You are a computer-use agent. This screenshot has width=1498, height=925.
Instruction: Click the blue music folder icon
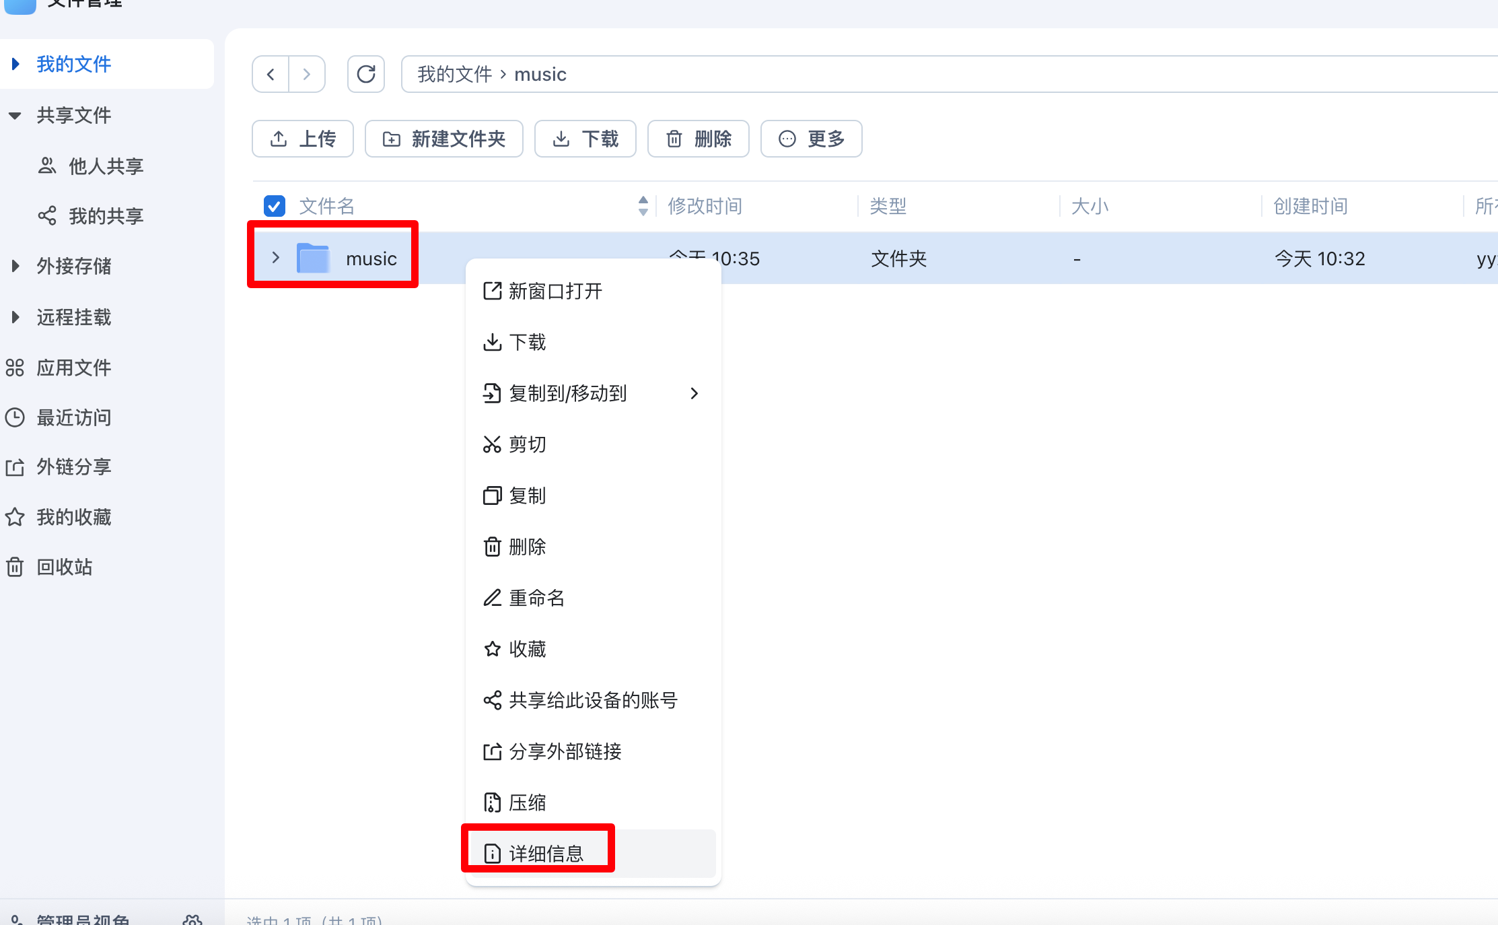click(313, 259)
